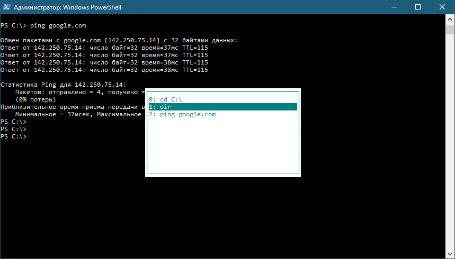Pick "2: ping google.com" from history list

click(182, 114)
